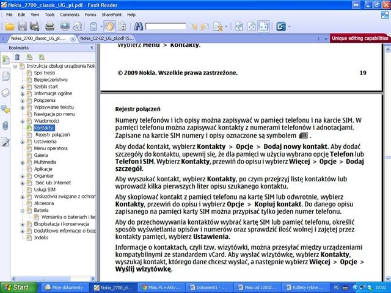The height and width of the screenshot is (293, 391).
Task: Expand the Informacje ogólne bookmark
Action: click(x=23, y=94)
